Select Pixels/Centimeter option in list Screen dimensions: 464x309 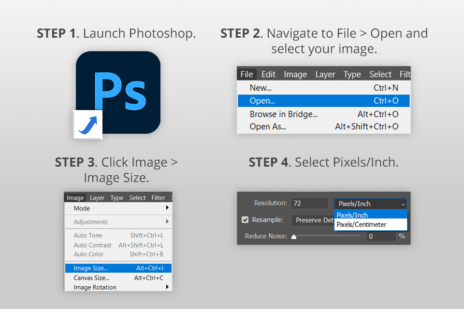pos(371,225)
